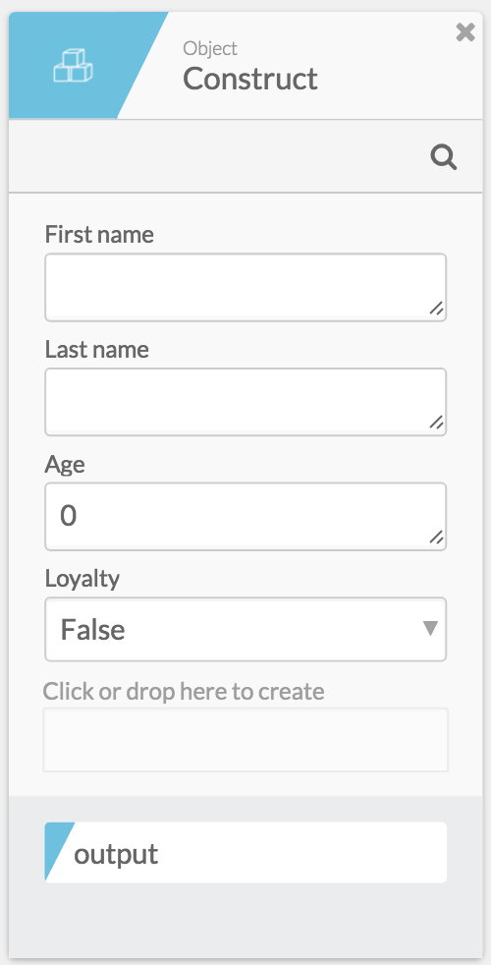This screenshot has height=965, width=491.
Task: Click the Age field showing 0
Action: pos(245,516)
